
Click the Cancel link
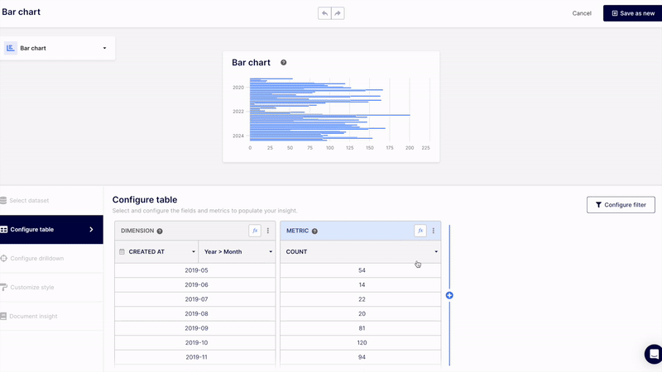(x=582, y=13)
